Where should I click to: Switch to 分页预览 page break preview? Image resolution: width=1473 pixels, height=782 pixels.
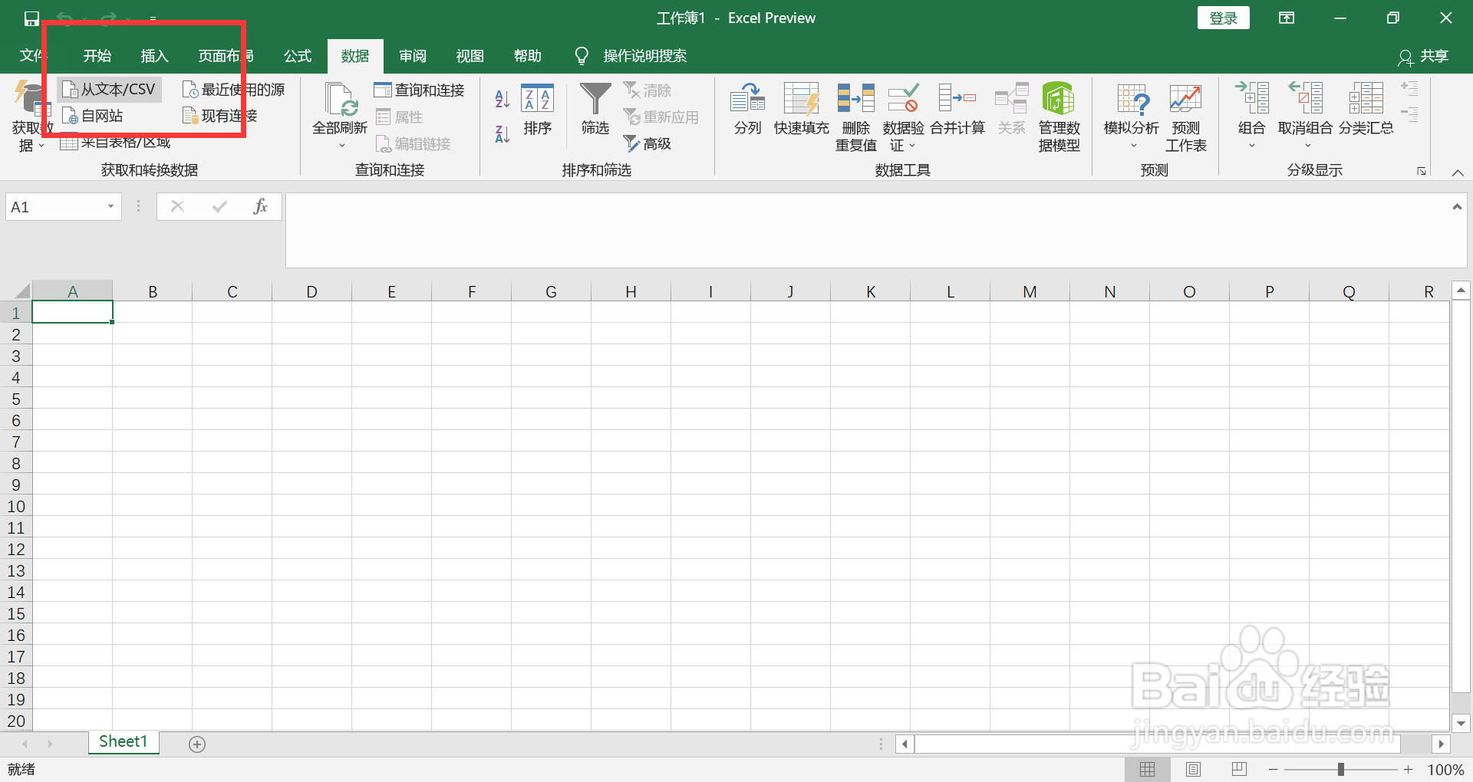coord(1239,770)
